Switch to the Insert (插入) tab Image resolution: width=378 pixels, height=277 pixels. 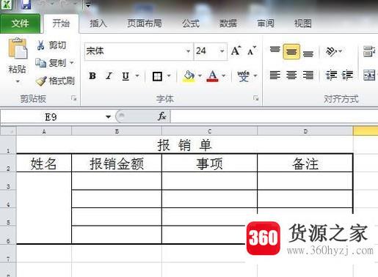click(98, 23)
